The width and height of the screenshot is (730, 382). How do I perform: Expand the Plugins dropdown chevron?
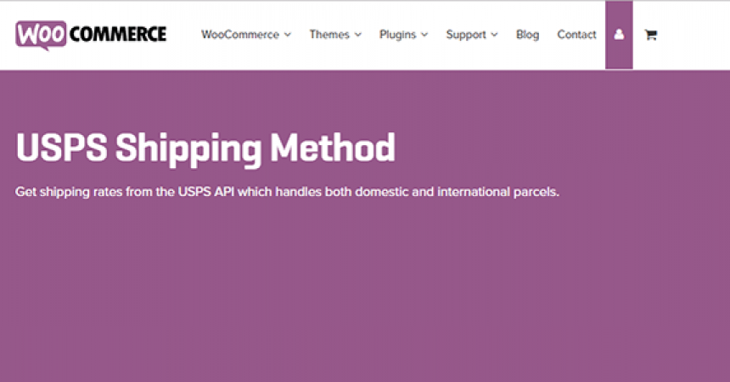(424, 35)
